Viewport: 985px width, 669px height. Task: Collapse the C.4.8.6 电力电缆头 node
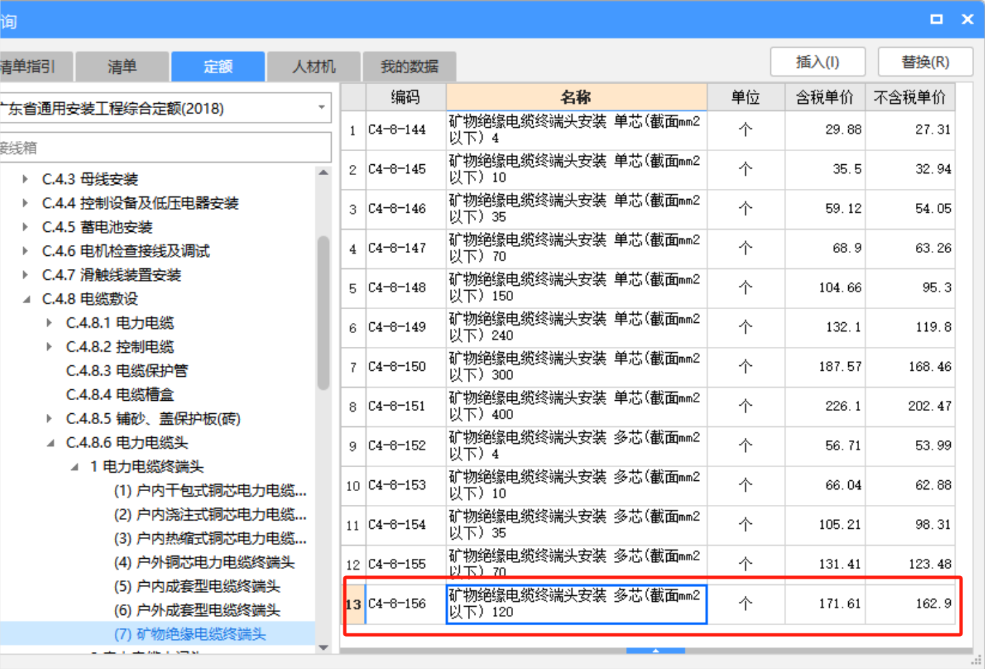pos(50,443)
